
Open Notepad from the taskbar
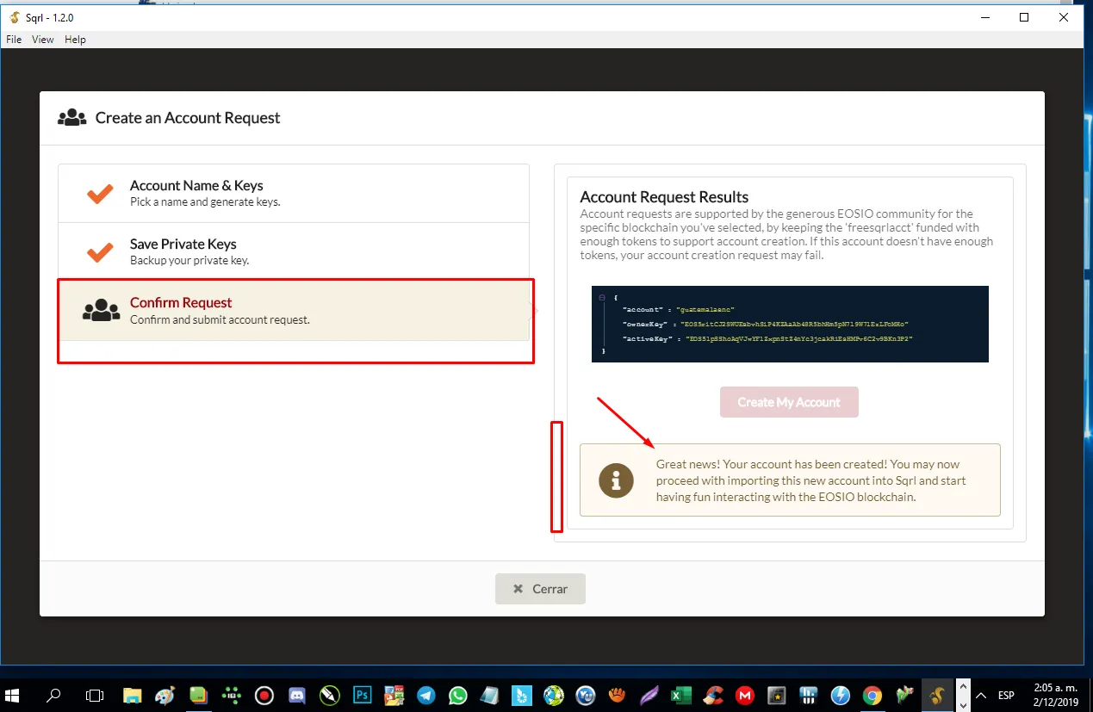[489, 695]
